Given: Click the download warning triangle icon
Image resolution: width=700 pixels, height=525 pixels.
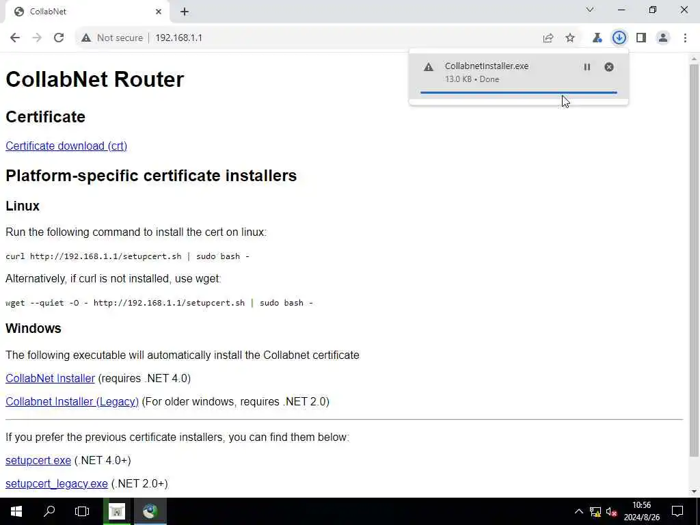Looking at the screenshot, I should [429, 68].
